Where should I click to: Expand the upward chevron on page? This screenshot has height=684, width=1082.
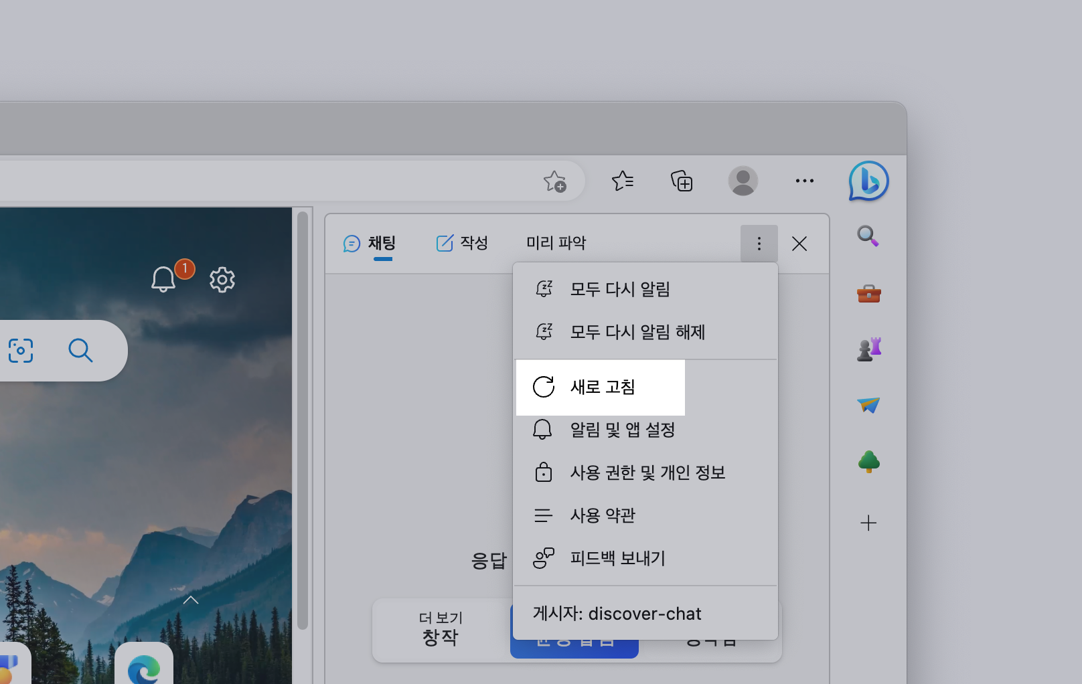(x=191, y=600)
